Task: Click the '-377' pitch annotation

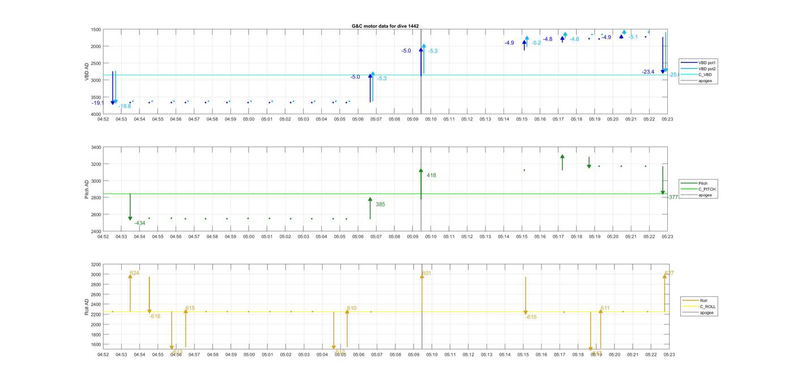Action: [x=672, y=197]
